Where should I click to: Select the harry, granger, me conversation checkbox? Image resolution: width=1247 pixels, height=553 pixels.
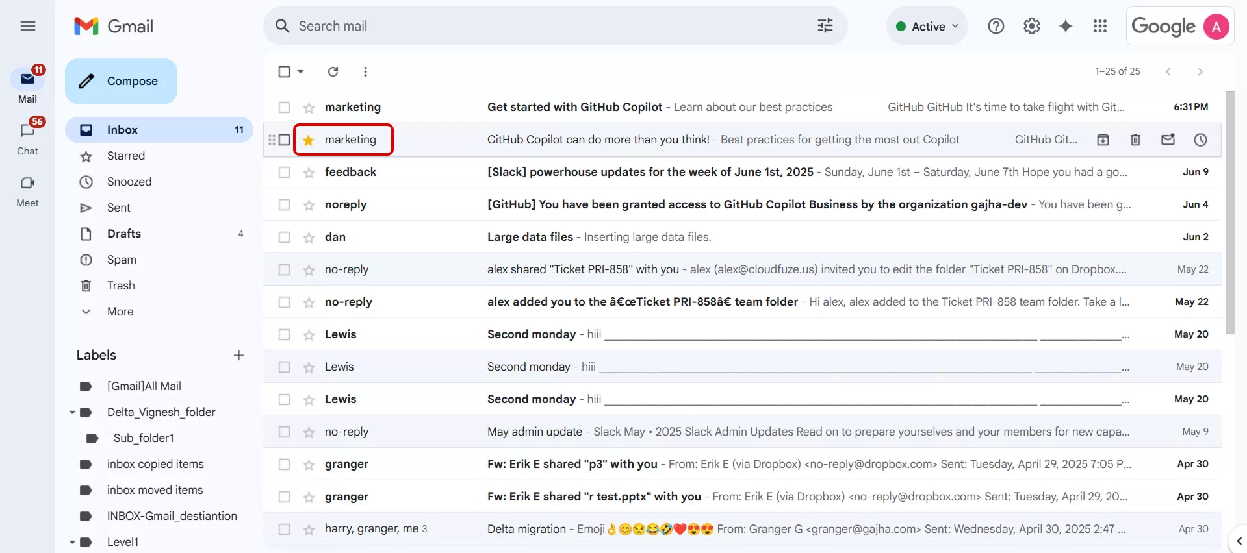click(x=284, y=529)
